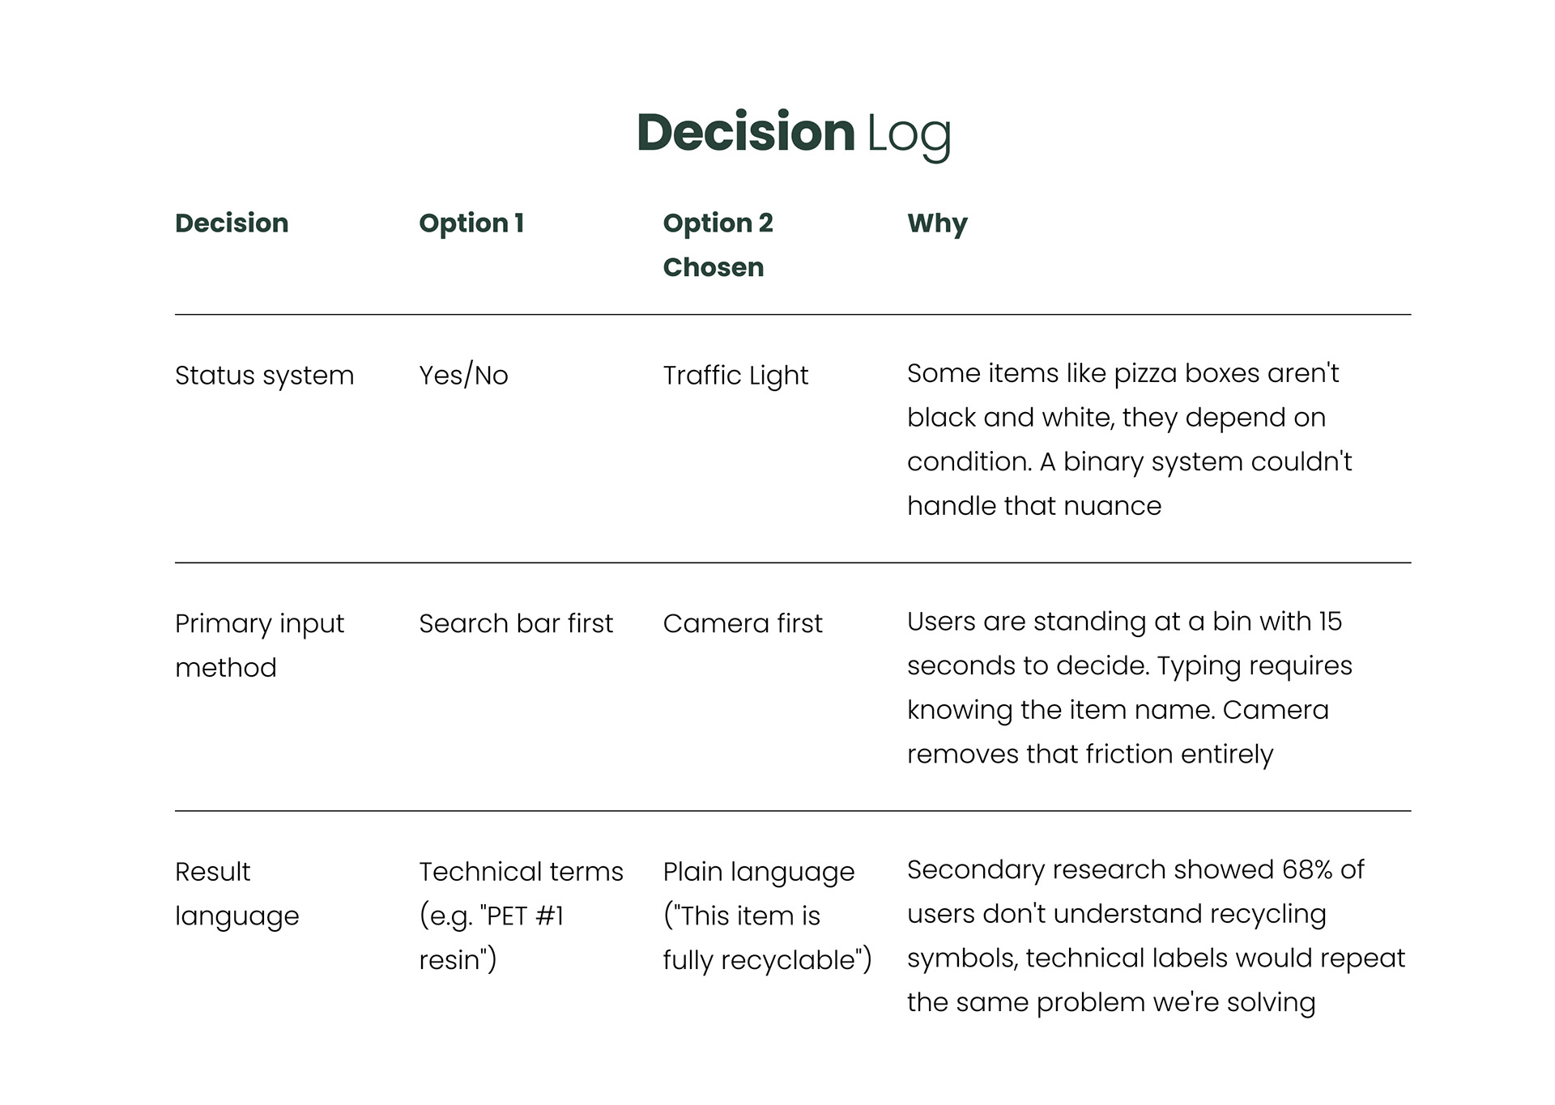Click the divider line below headers
Viewport: 1555px width, 1105px height.
pyautogui.click(x=792, y=314)
